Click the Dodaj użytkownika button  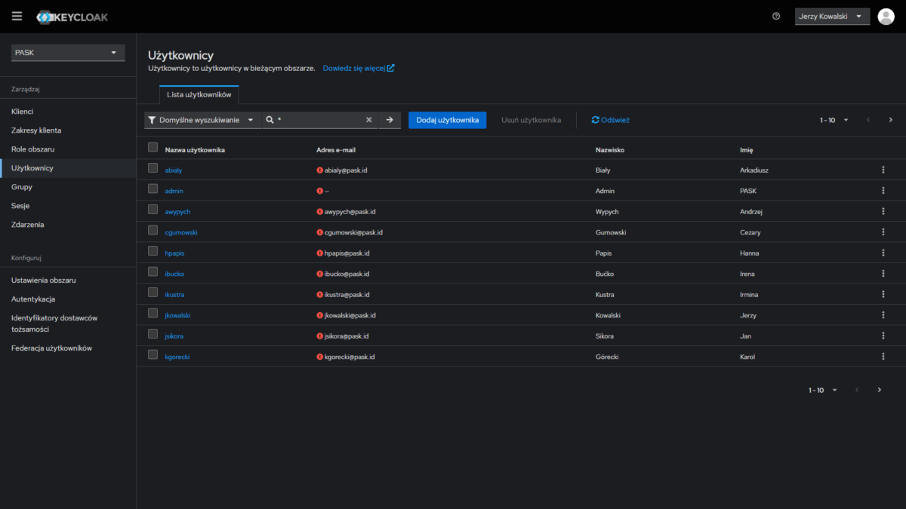tap(447, 120)
